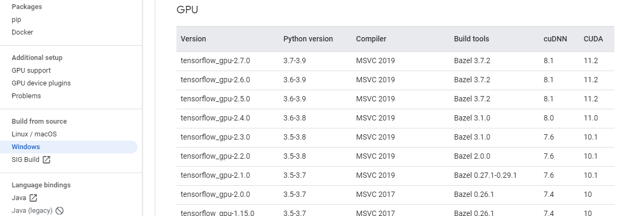Open GPU support setup page
The image size is (617, 216).
(31, 71)
